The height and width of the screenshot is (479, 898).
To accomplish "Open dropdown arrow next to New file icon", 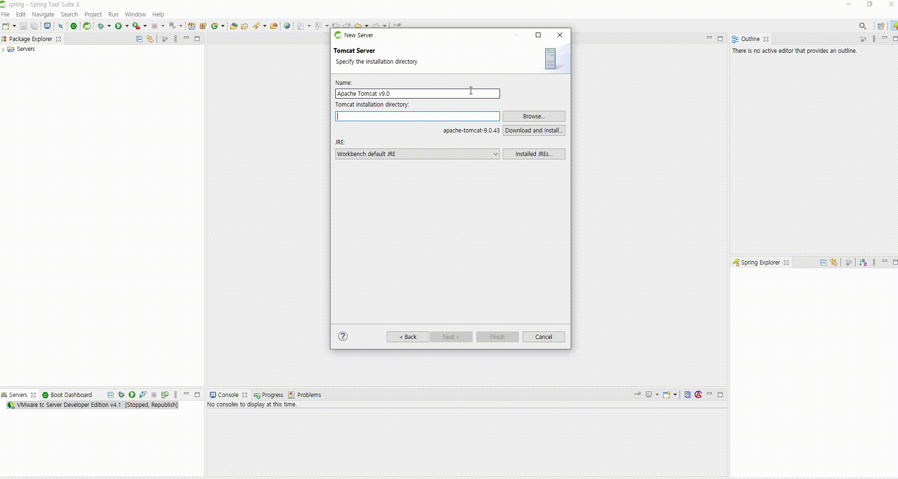I will coord(14,26).
